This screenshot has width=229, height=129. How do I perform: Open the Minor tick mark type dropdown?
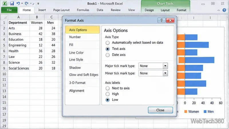coord(165,73)
